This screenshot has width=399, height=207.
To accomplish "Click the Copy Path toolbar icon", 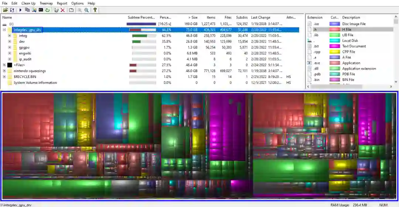I will [x=27, y=10].
